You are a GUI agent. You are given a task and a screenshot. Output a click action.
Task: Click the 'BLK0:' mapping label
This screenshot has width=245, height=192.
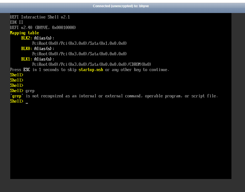tap(27, 49)
